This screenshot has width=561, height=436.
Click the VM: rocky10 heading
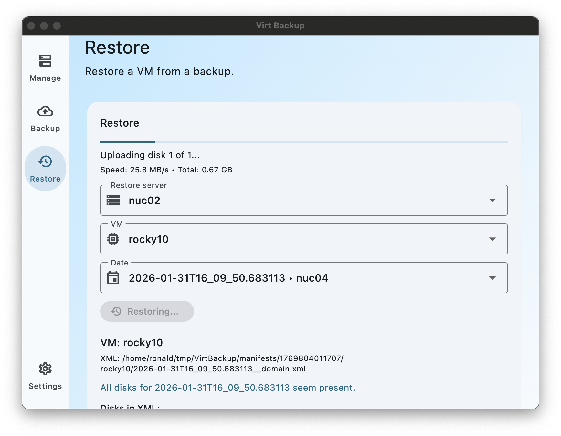(131, 343)
